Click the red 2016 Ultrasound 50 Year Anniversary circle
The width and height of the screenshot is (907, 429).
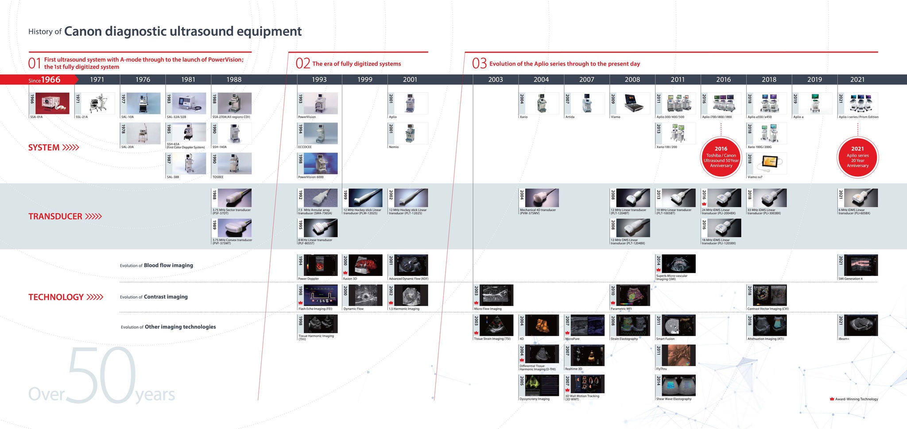[721, 157]
